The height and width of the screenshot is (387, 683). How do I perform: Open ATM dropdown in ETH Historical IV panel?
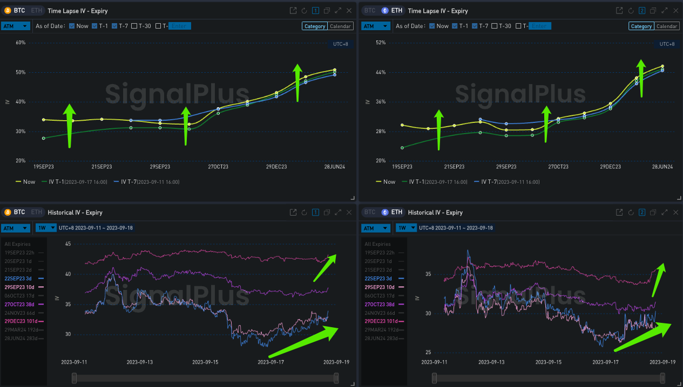click(x=376, y=228)
